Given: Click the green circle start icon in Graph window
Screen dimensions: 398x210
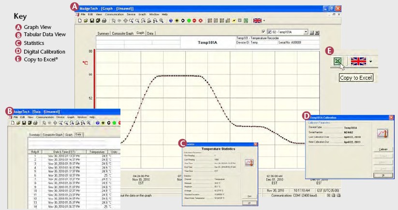Looking at the screenshot, I should (189, 21).
